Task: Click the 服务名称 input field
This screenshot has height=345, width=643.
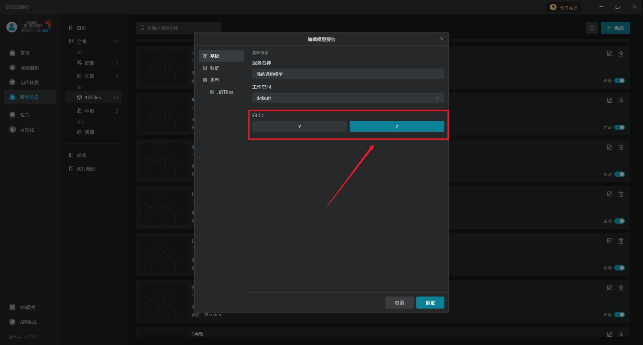Action: [348, 74]
